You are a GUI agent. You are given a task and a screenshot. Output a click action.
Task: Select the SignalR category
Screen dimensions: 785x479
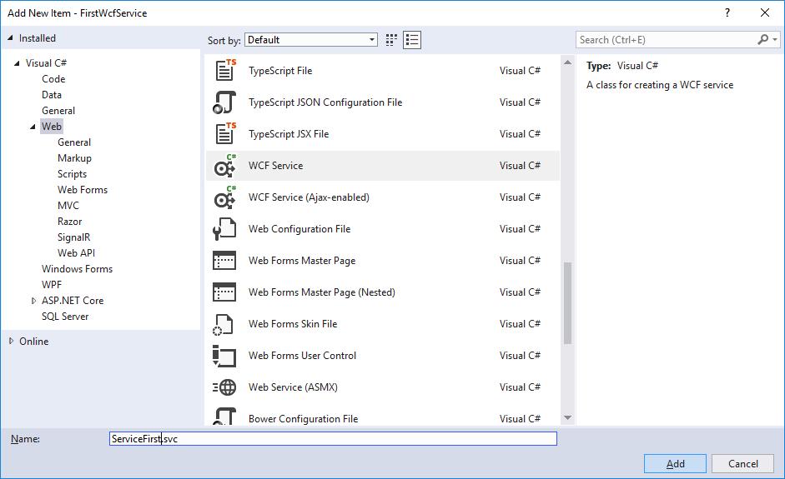pos(74,237)
